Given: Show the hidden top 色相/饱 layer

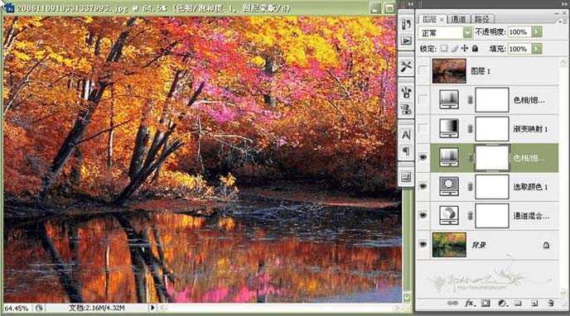Looking at the screenshot, I should coord(423,99).
